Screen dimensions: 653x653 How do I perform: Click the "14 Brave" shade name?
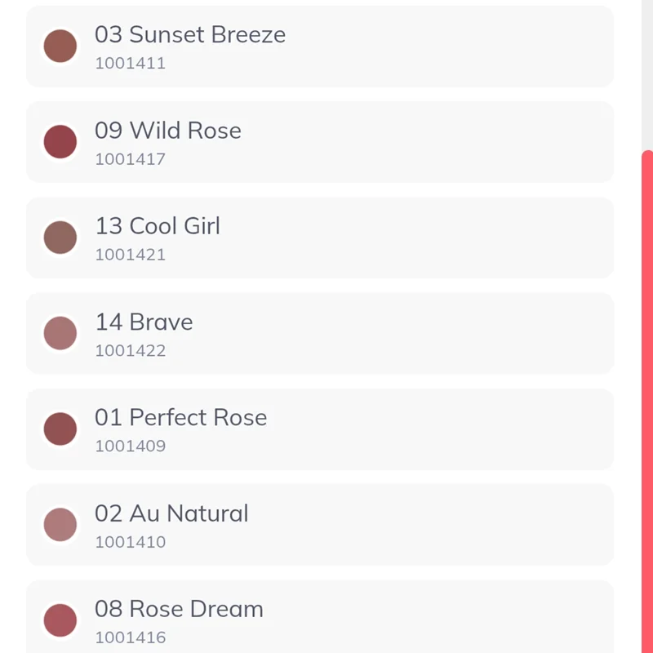pyautogui.click(x=144, y=322)
